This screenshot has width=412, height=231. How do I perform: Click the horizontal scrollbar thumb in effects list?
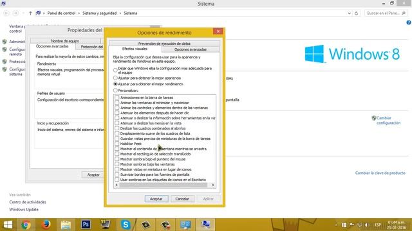tap(163, 185)
